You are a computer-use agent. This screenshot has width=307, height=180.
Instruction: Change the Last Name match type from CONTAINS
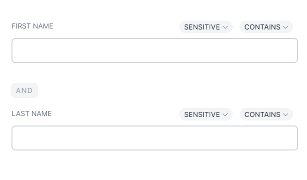pyautogui.click(x=266, y=114)
